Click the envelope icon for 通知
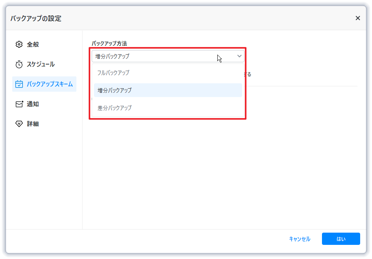This screenshot has height=259, width=372. coord(19,104)
